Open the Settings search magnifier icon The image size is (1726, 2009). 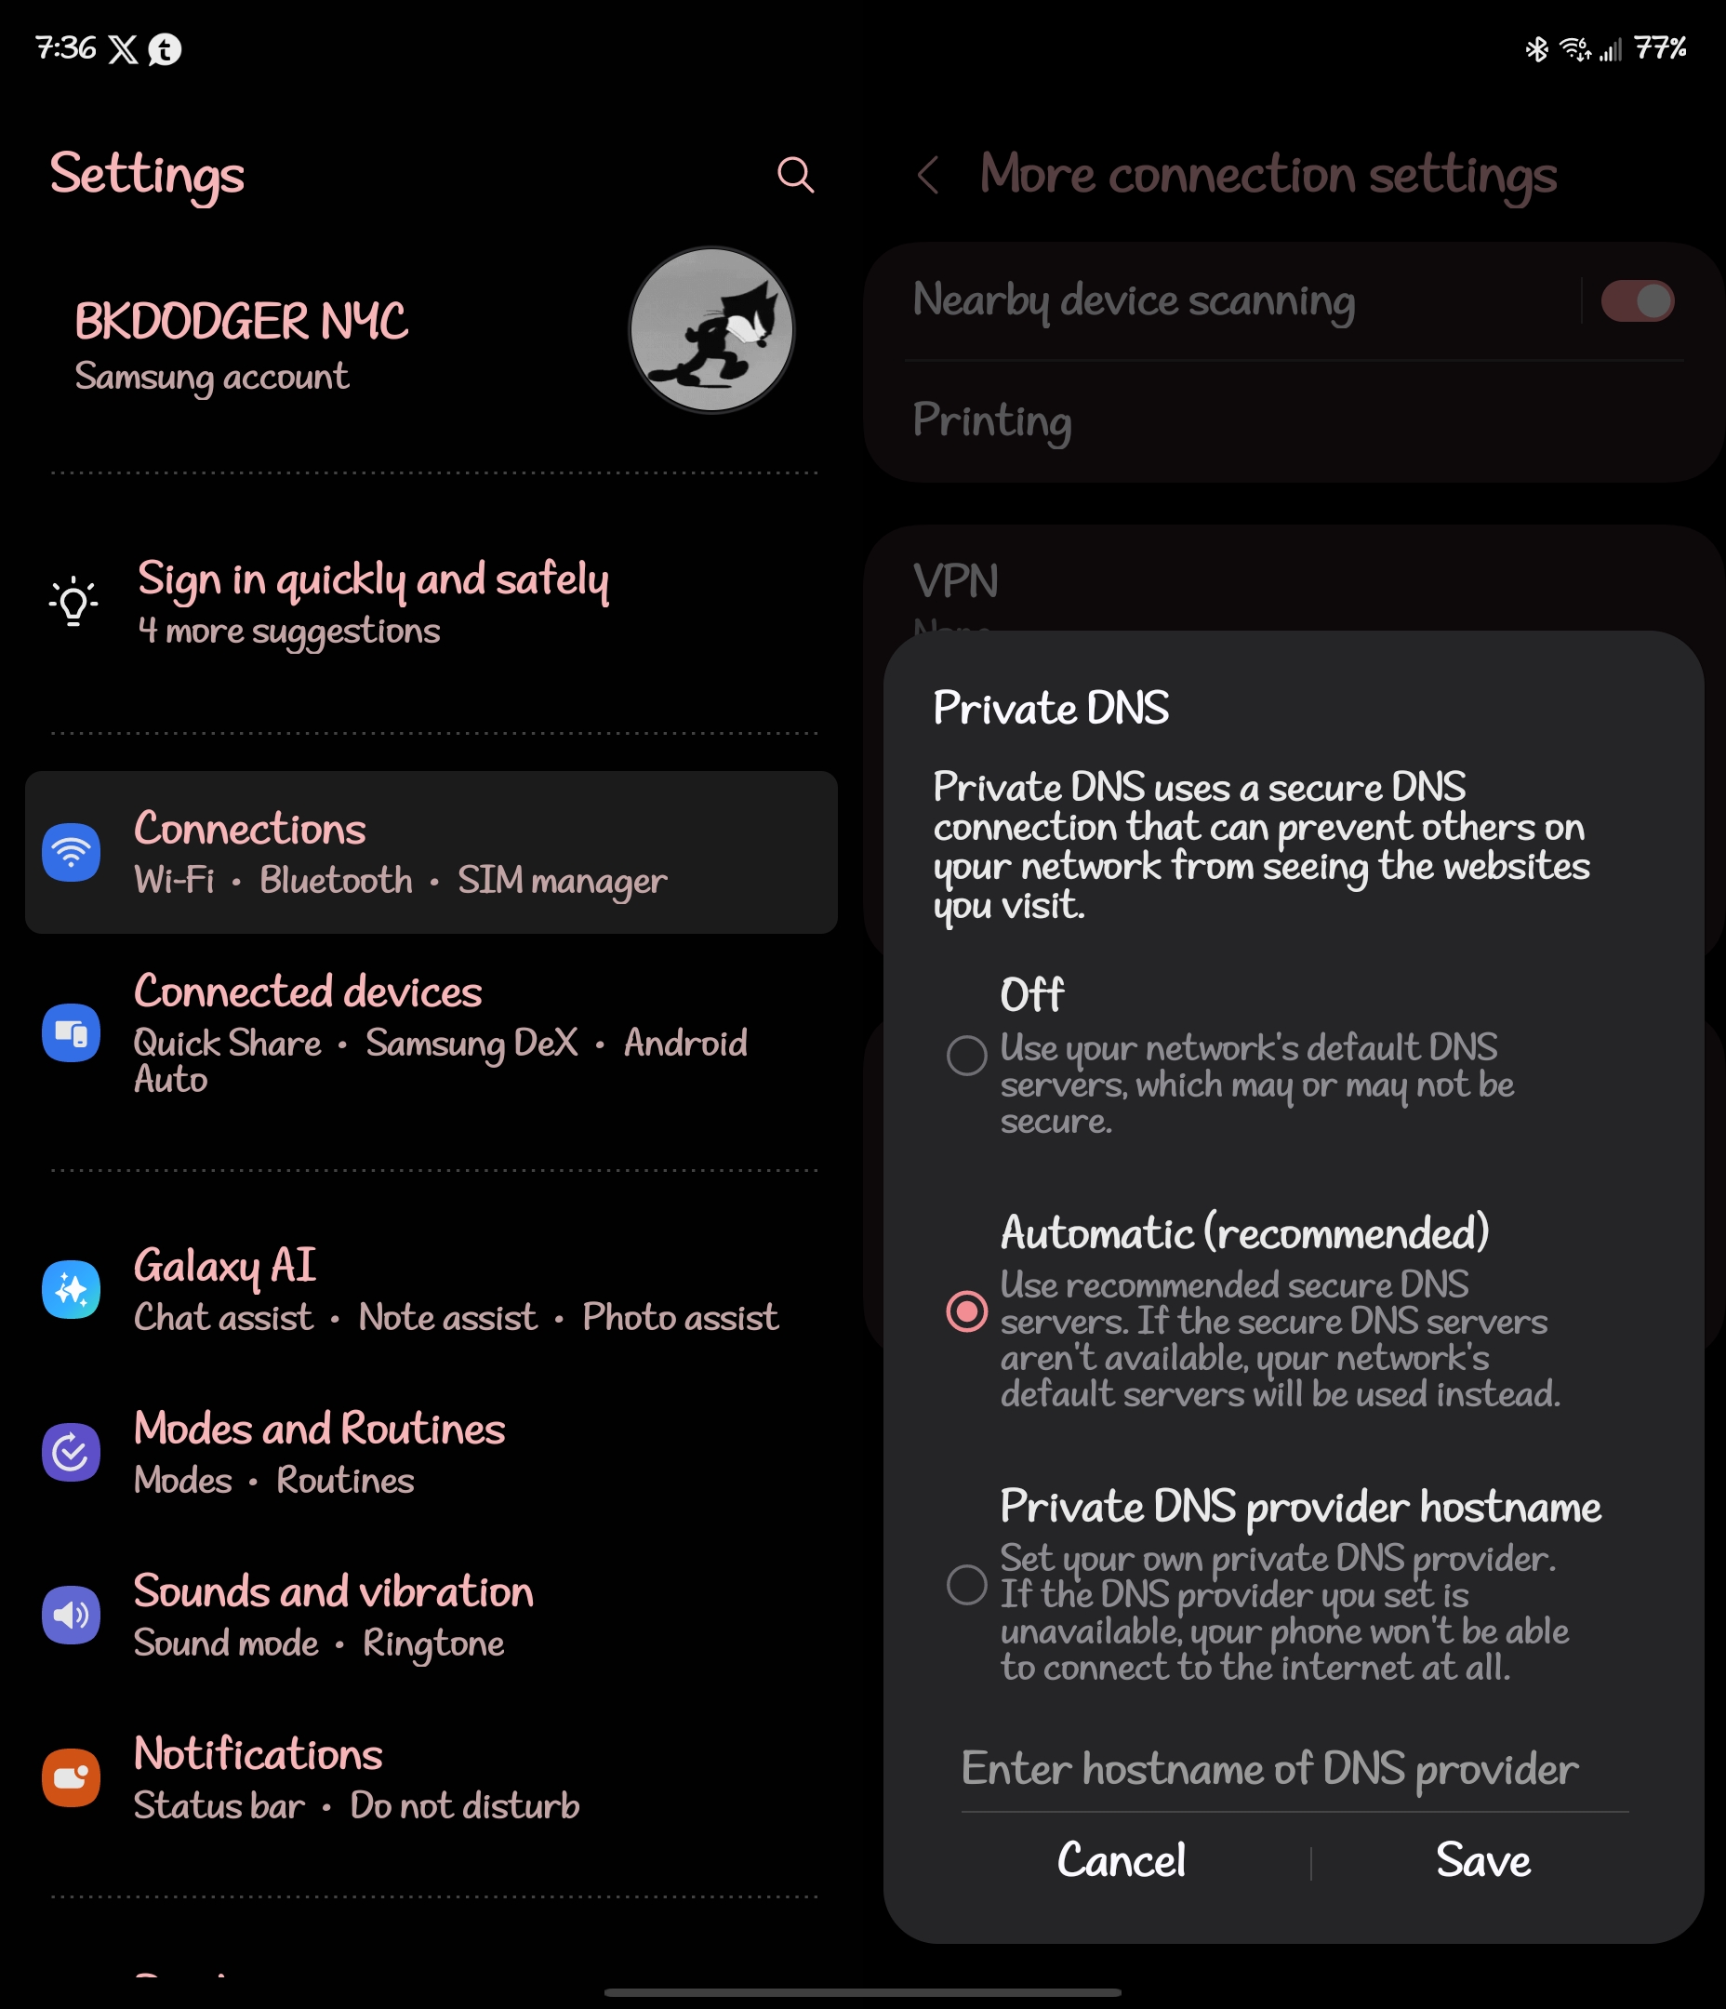795,176
